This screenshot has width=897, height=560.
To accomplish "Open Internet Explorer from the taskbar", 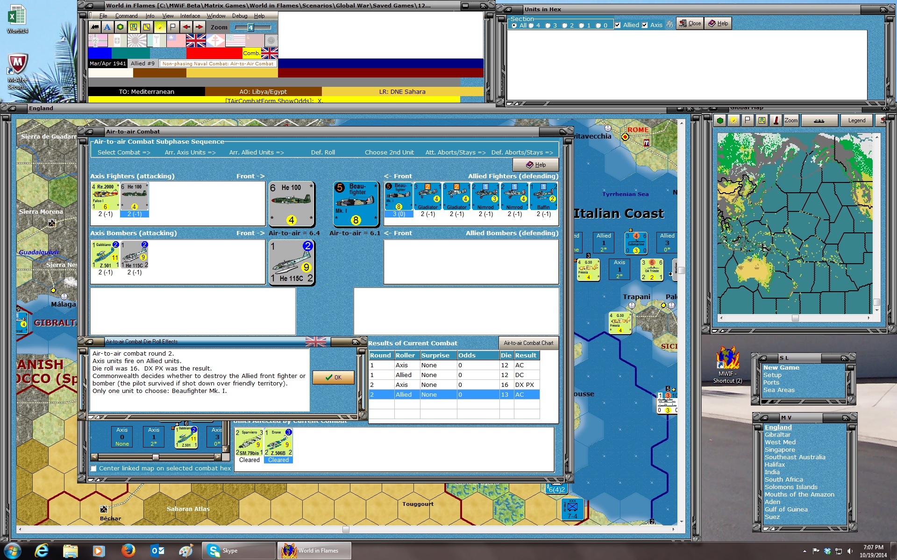I will [42, 551].
